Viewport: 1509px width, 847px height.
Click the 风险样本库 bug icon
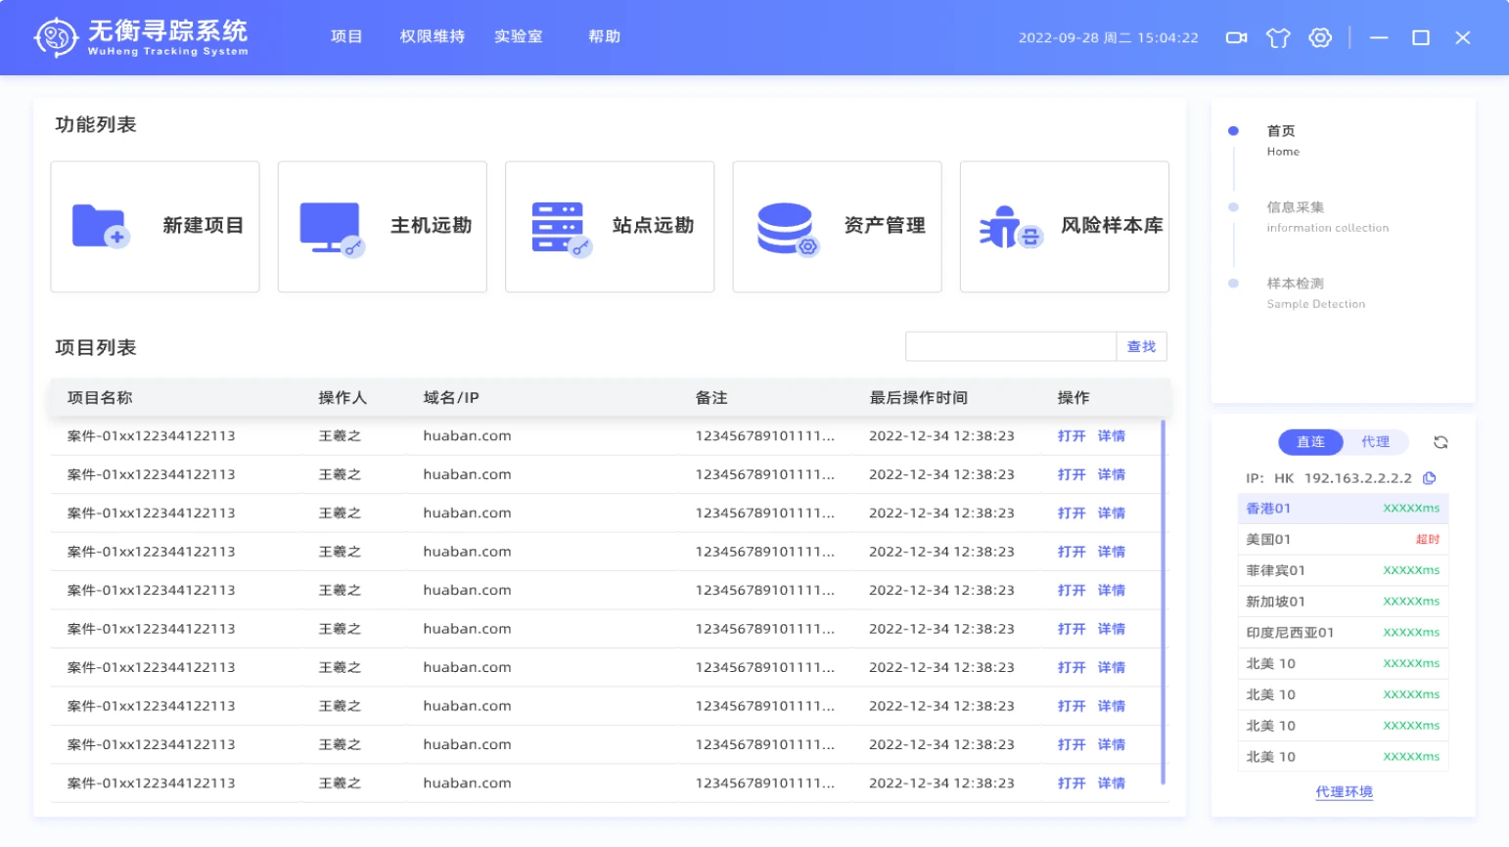click(x=1011, y=227)
